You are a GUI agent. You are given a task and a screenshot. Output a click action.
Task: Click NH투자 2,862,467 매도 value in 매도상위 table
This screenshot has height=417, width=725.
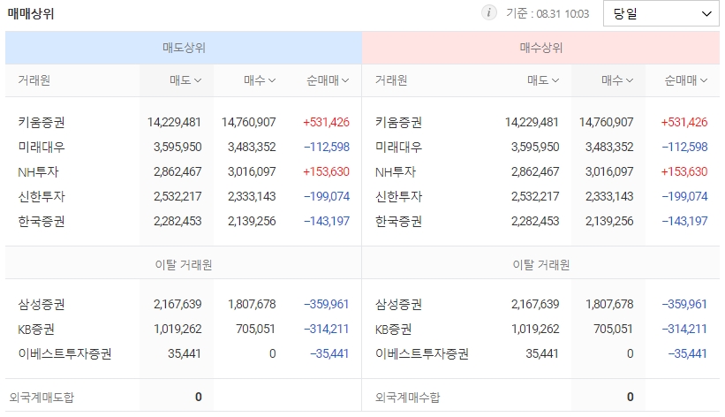coord(177,171)
